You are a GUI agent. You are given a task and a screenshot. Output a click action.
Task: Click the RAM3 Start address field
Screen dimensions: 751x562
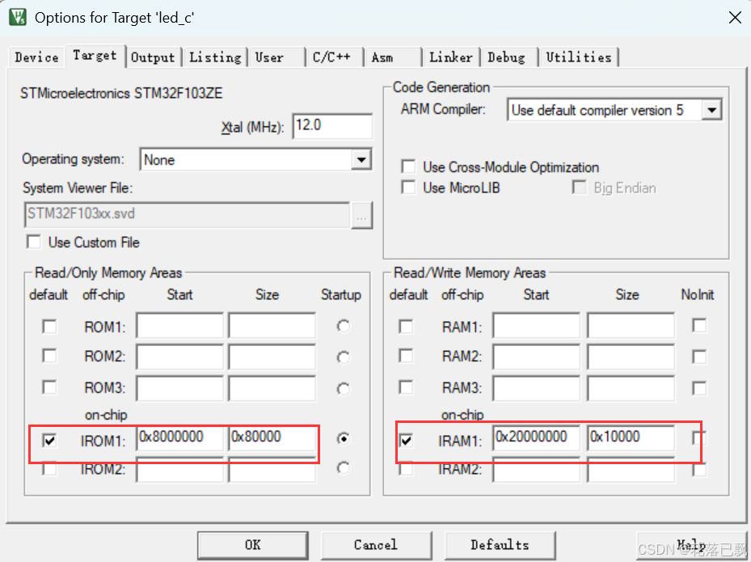click(x=537, y=387)
